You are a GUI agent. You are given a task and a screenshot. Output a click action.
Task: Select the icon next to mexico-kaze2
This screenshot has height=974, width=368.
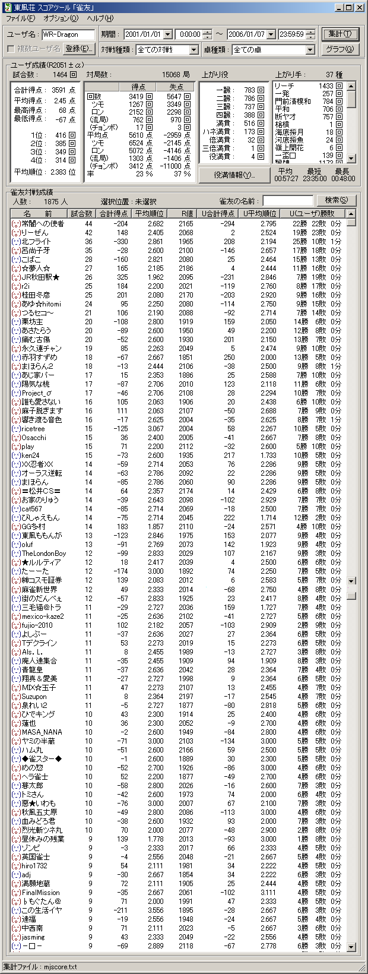tap(15, 616)
